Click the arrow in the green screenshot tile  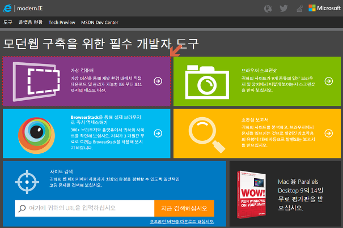(x=329, y=81)
